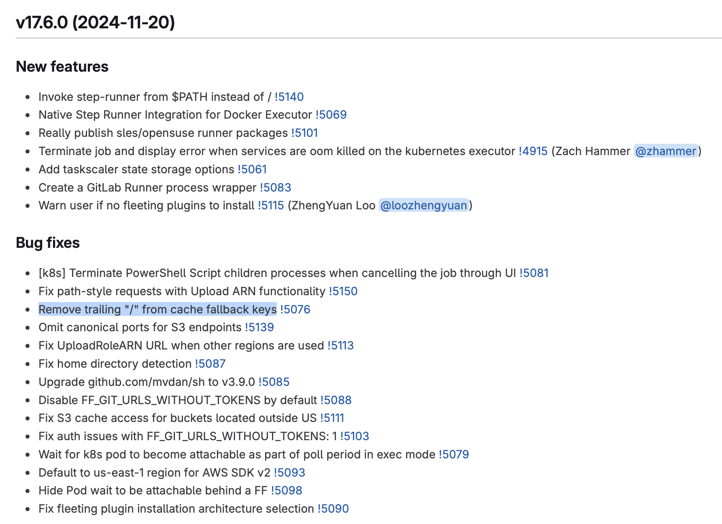Screen dimensions: 722x524
Task: Open !5088 FF_GIT_URLS link
Action: click(336, 400)
